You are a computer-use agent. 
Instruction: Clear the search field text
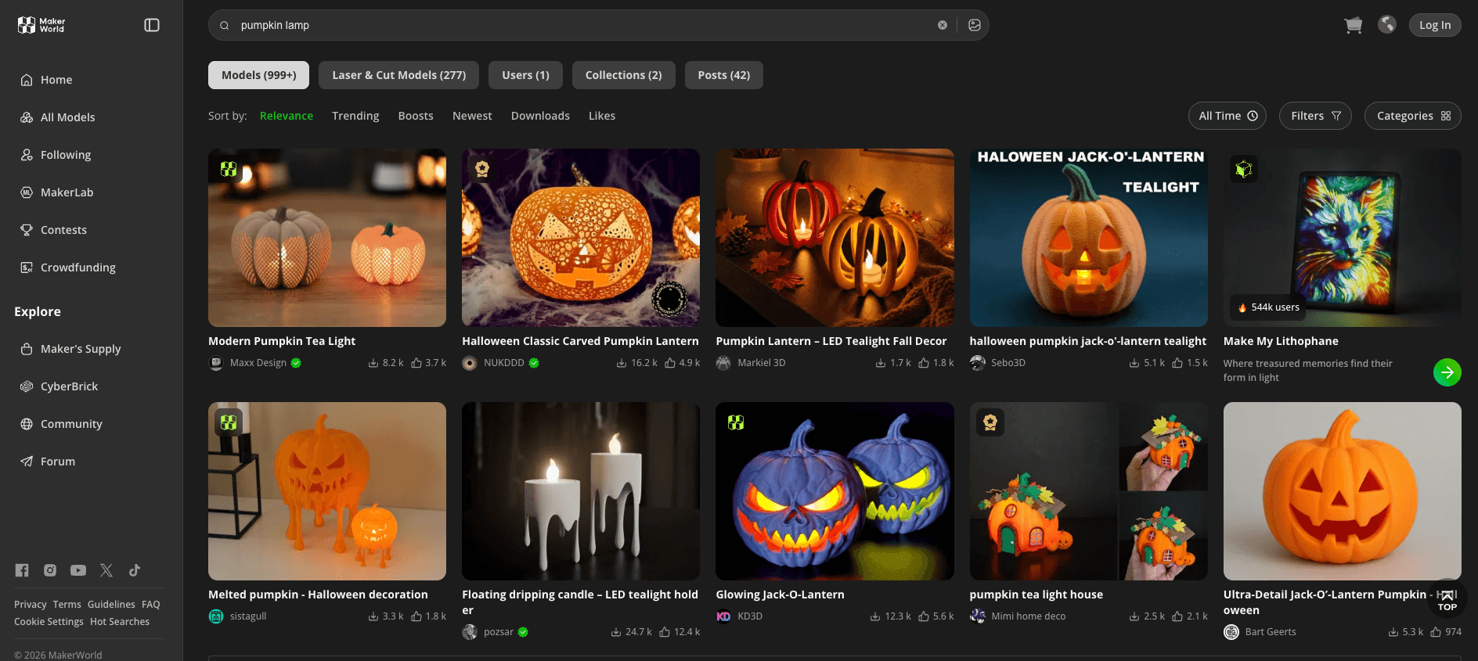pyautogui.click(x=943, y=25)
